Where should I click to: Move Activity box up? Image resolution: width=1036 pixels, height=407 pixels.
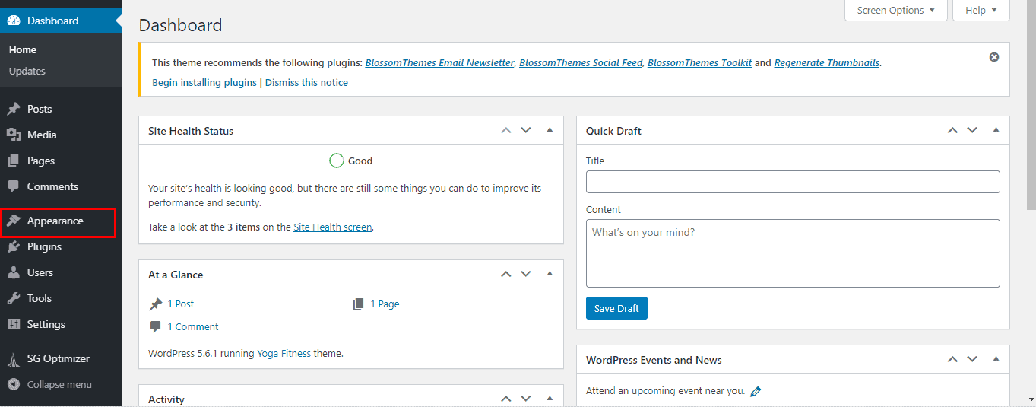pos(506,399)
